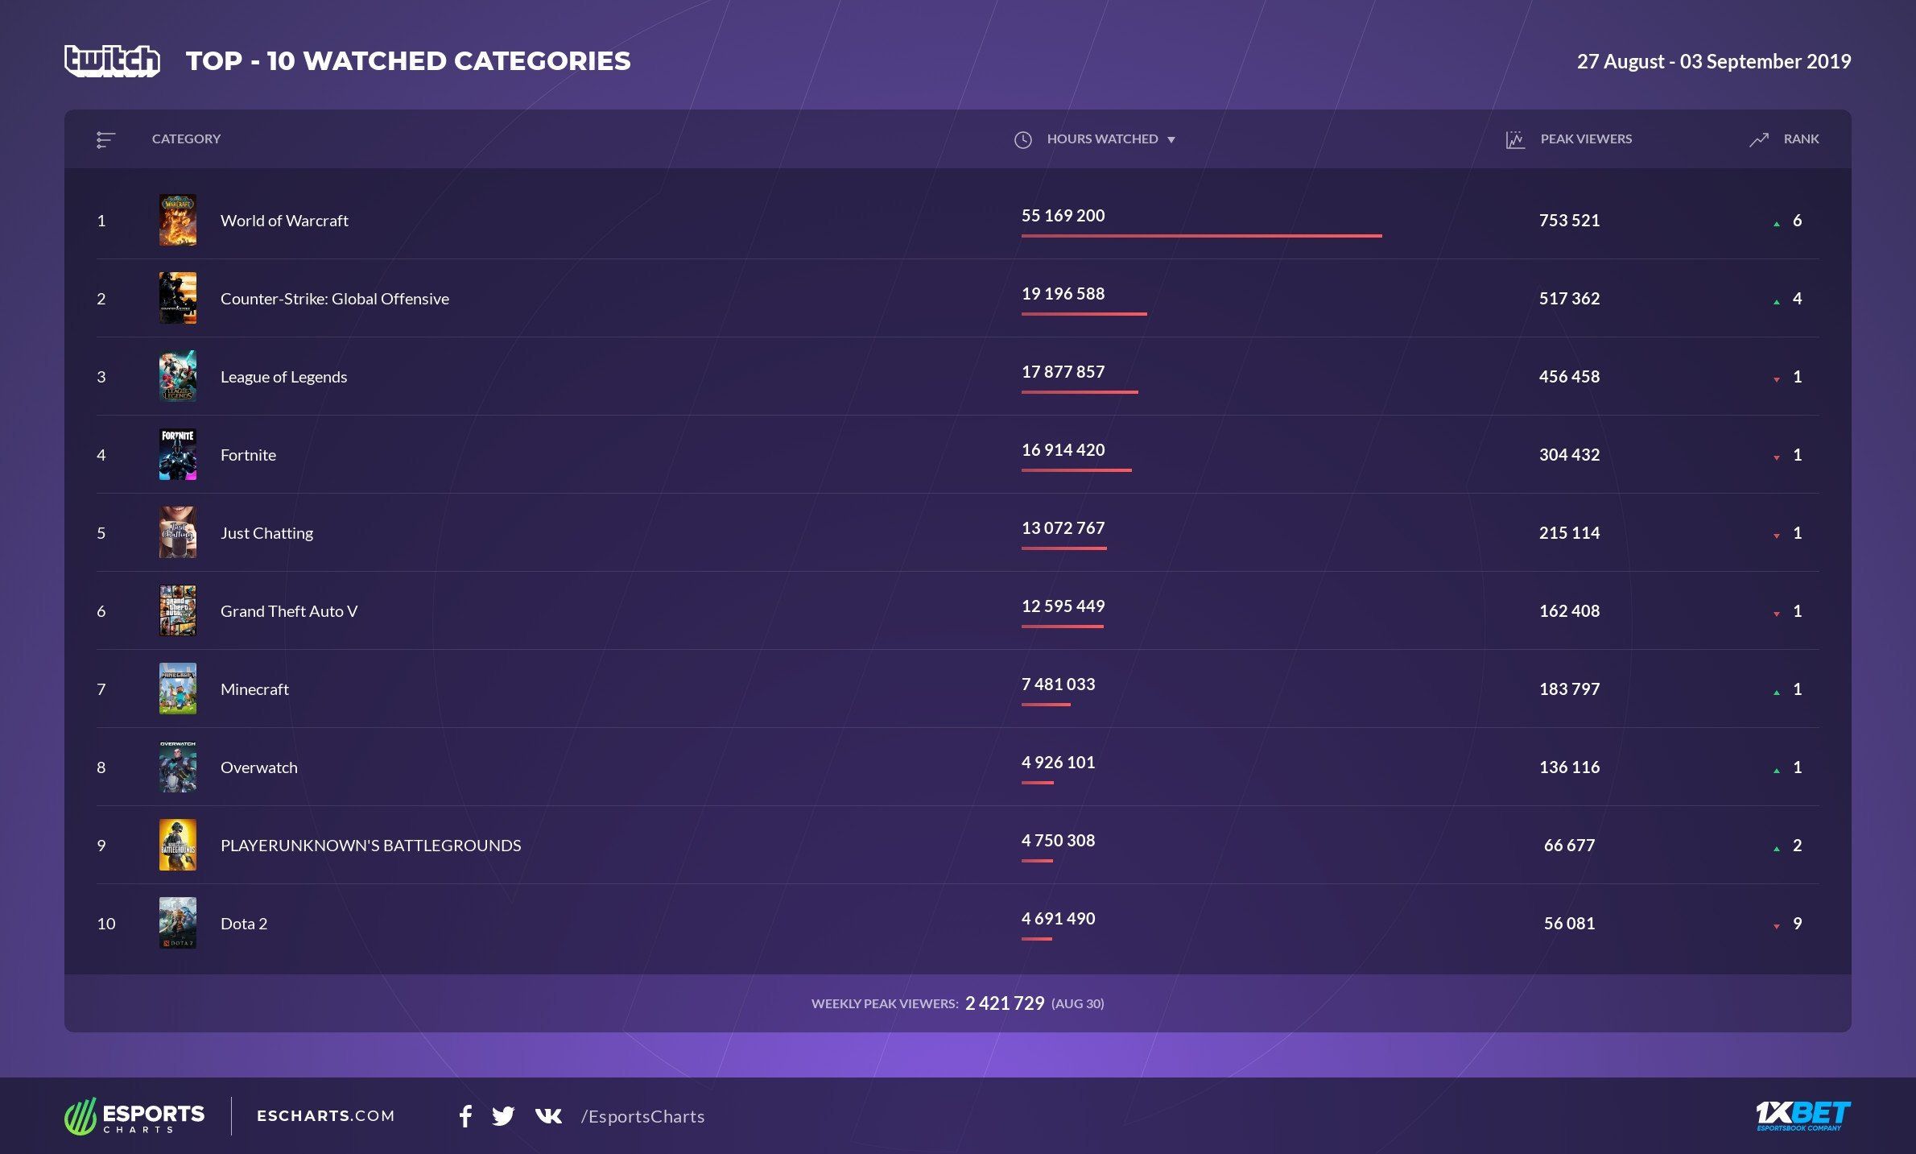Click the Facebook icon in footer
Screen dimensions: 1916x1154
[465, 1115]
